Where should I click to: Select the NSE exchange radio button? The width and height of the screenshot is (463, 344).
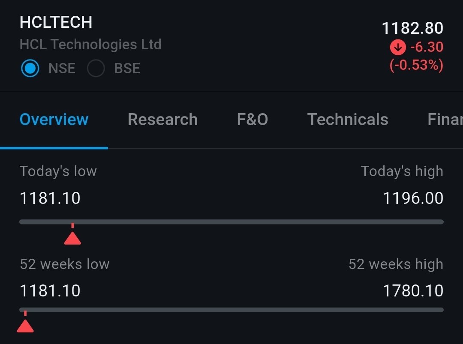point(30,68)
